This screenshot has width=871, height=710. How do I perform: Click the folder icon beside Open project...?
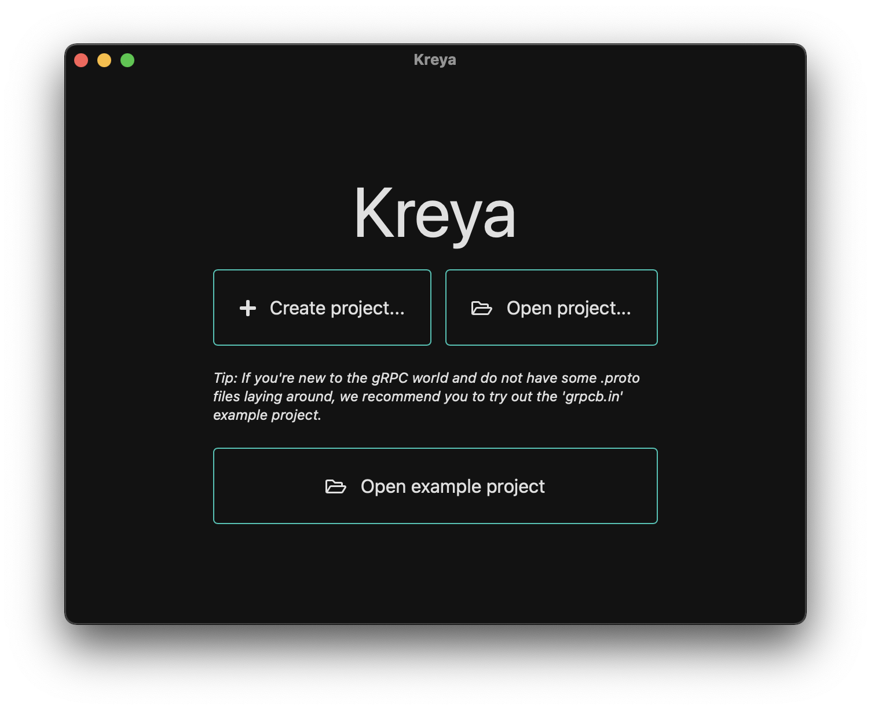pos(481,308)
